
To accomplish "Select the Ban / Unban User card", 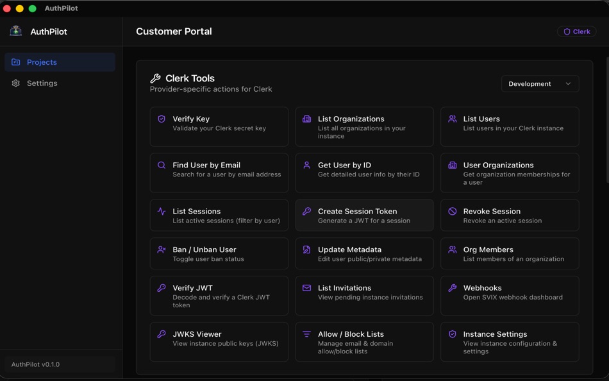I will coord(219,254).
